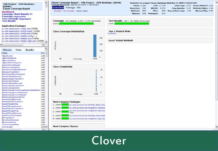Open class BicUploadWirer
Image resolution: width=218 pixels, height=151 pixels.
[9, 122]
